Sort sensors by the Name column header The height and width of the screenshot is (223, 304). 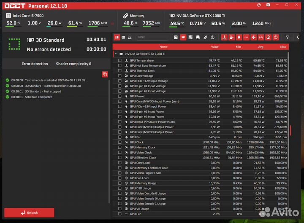tap(163, 47)
